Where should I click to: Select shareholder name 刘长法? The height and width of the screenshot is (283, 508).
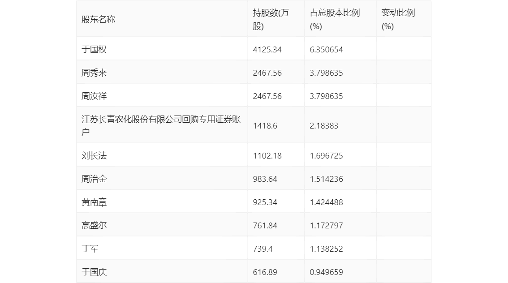(94, 155)
